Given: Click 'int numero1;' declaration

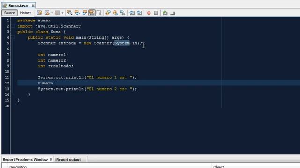Looking at the screenshot, I should 53,55.
